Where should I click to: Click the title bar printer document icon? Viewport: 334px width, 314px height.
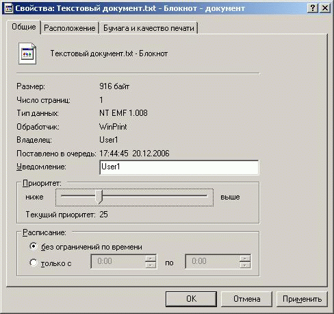point(9,8)
